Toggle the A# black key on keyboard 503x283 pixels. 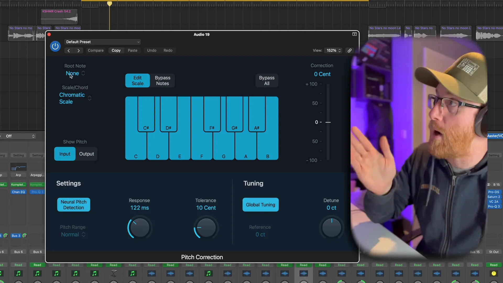[x=257, y=114]
